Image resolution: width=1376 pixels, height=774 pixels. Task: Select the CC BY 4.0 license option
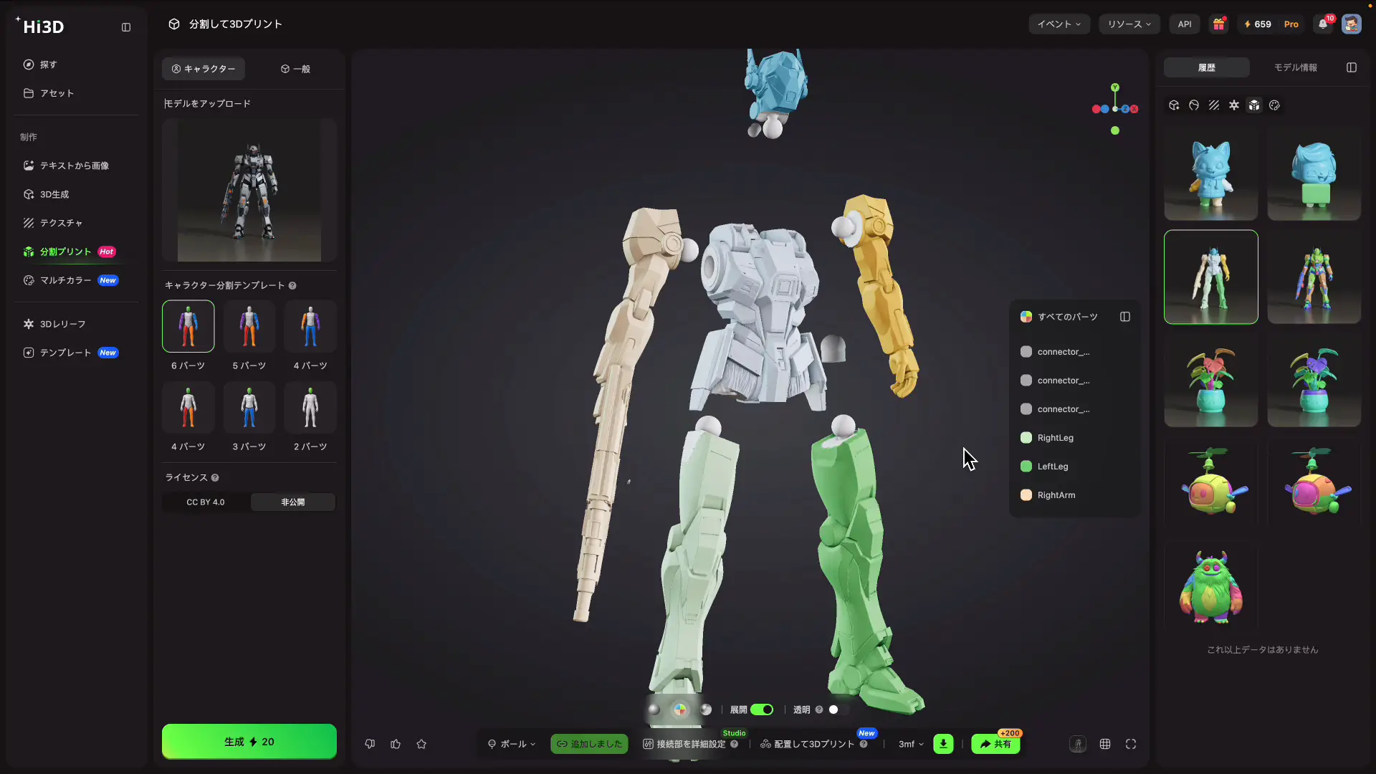pyautogui.click(x=206, y=502)
